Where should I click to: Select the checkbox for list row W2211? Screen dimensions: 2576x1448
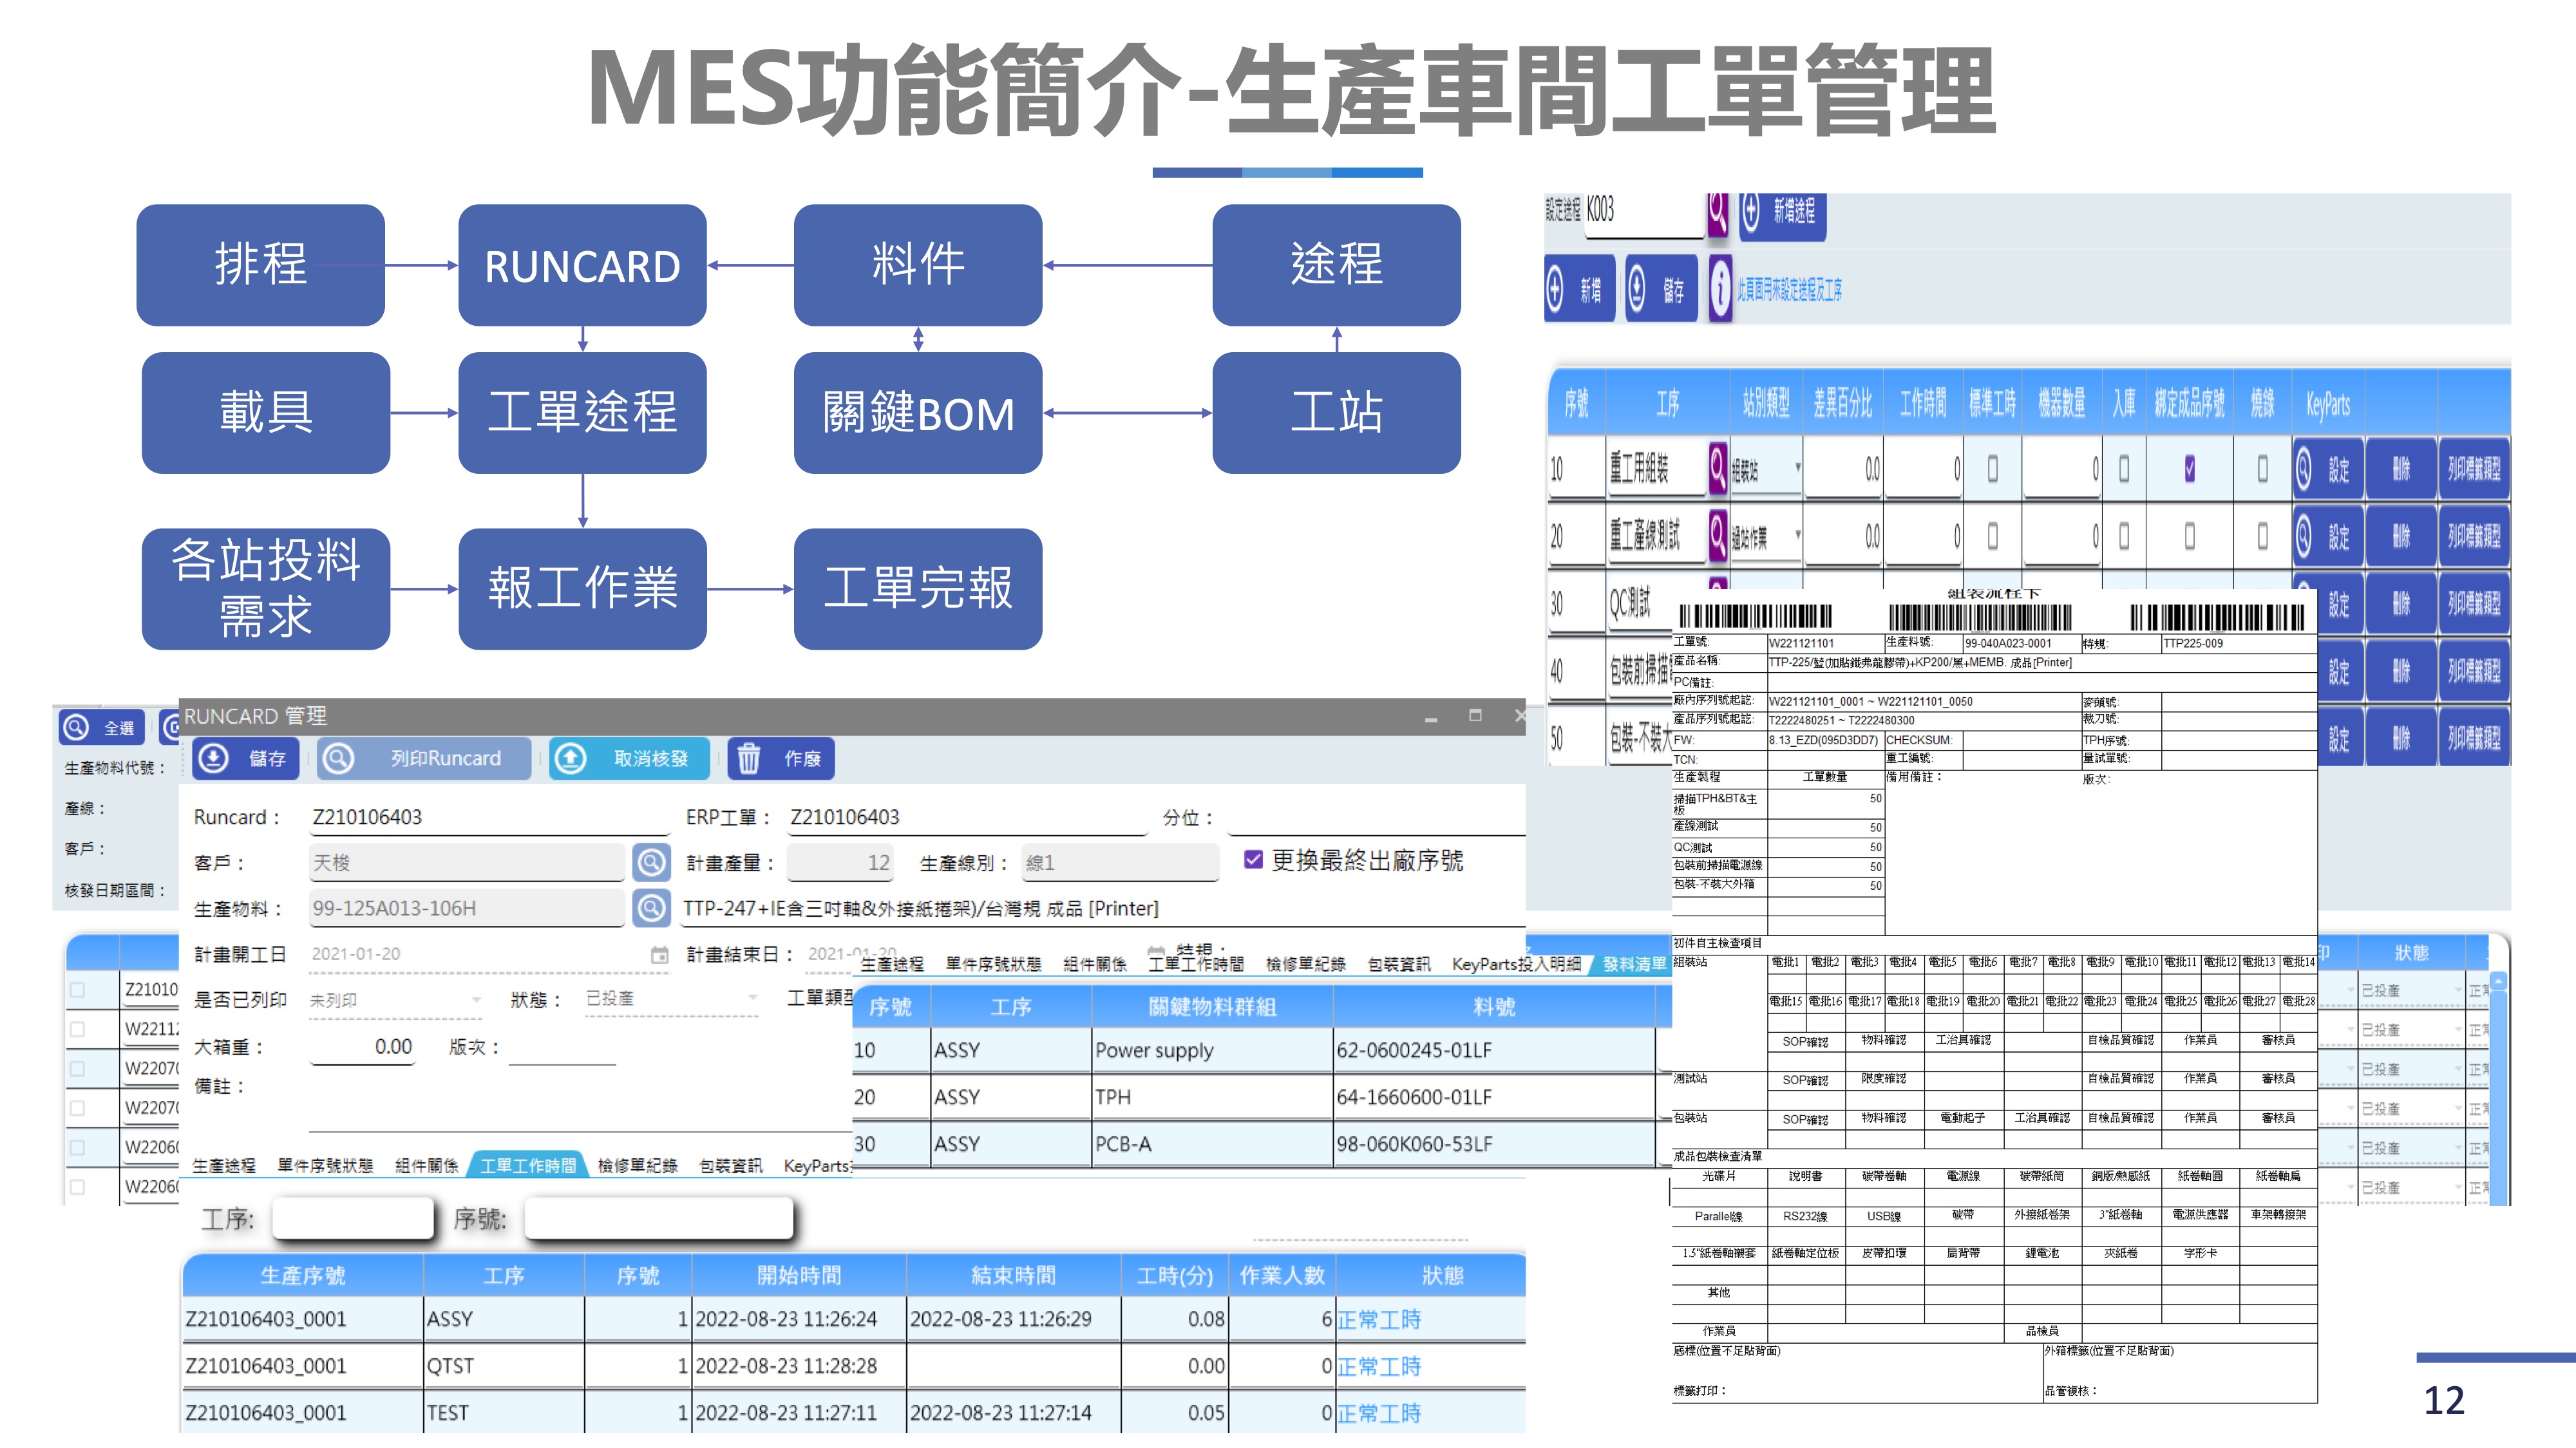[x=78, y=1029]
